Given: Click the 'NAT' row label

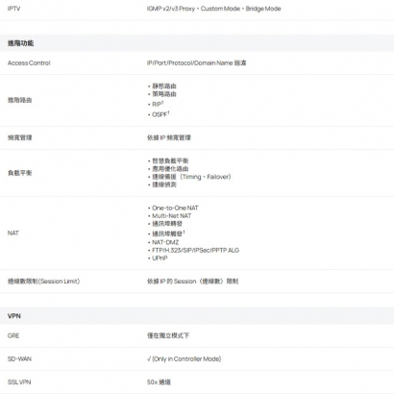Looking at the screenshot, I should [x=13, y=233].
